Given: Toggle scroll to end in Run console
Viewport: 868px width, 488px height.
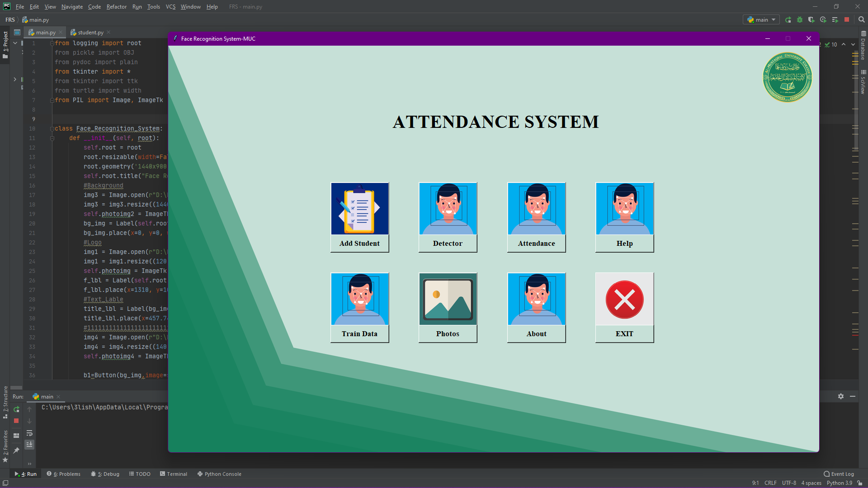Looking at the screenshot, I should click(x=29, y=445).
